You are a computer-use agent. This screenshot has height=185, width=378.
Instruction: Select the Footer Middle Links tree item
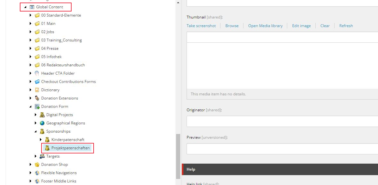coord(58,181)
